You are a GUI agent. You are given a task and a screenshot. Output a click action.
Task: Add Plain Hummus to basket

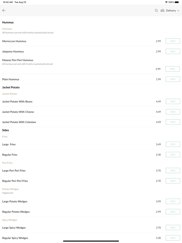[173, 79]
